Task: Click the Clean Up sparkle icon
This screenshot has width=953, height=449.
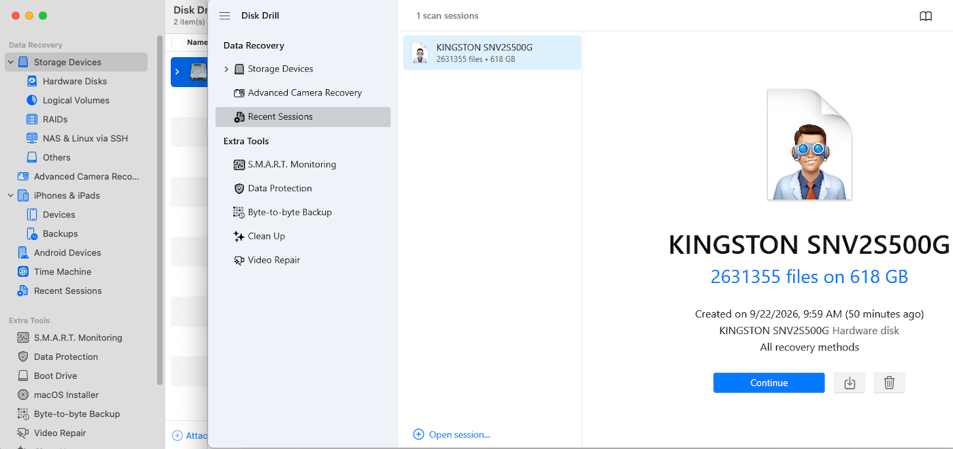Action: point(239,236)
